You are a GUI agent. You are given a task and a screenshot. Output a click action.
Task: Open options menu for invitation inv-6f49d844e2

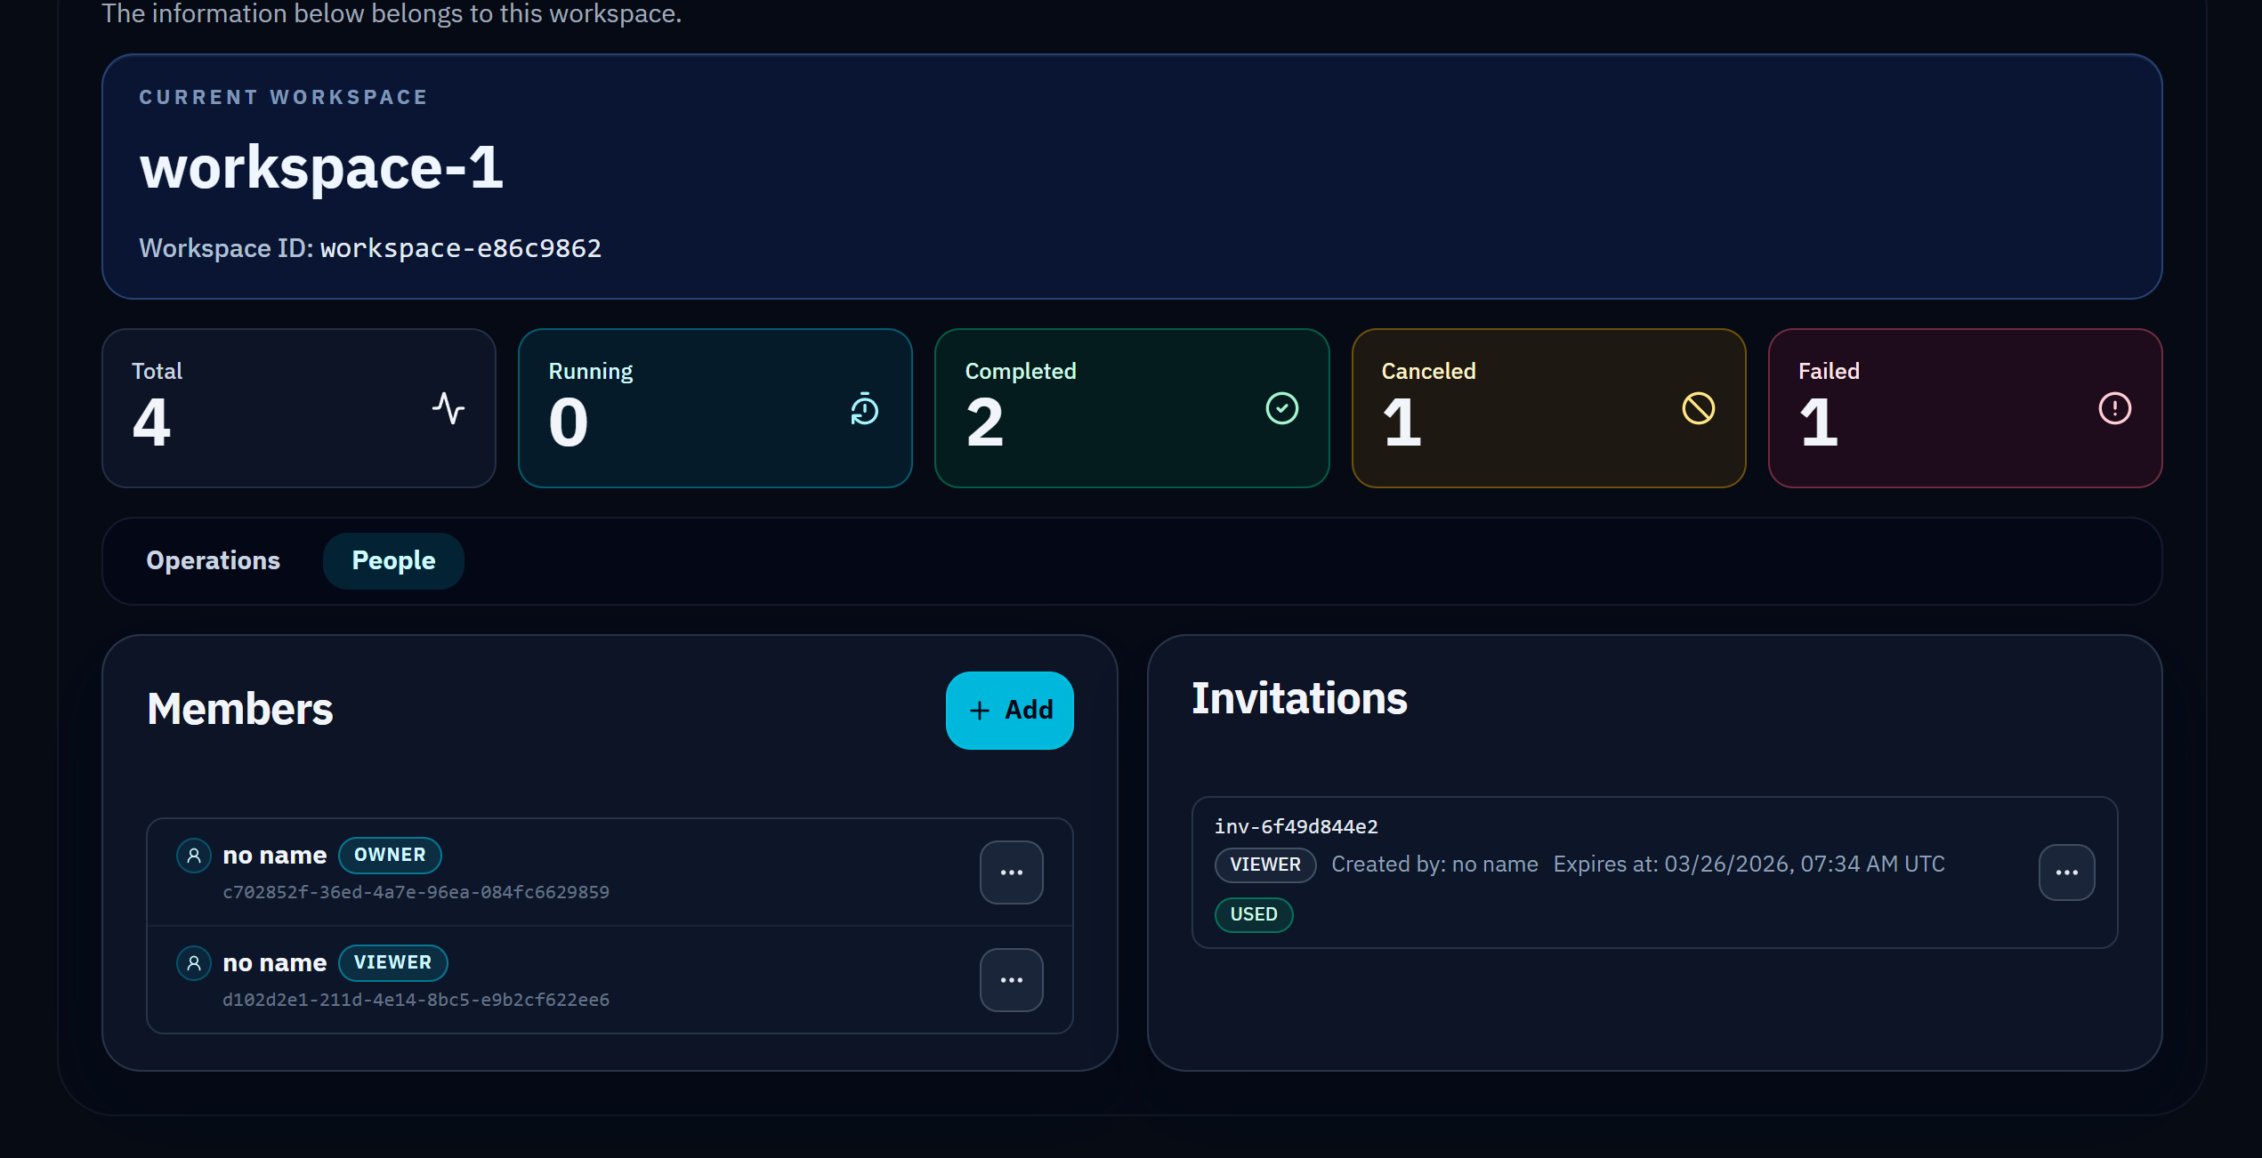(2067, 873)
